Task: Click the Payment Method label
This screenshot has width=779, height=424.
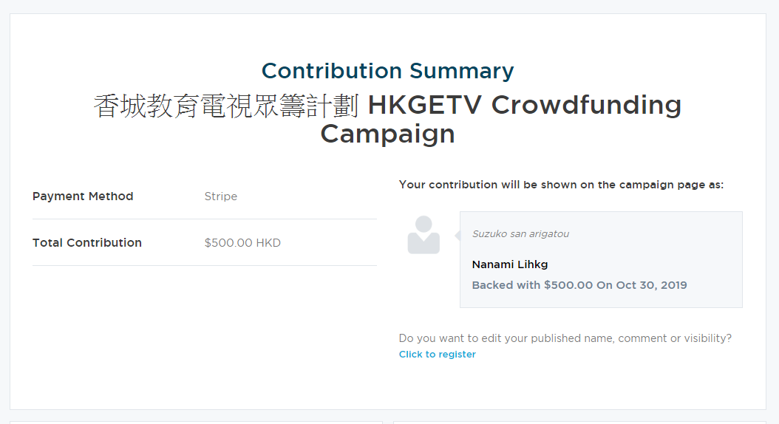Action: 83,196
